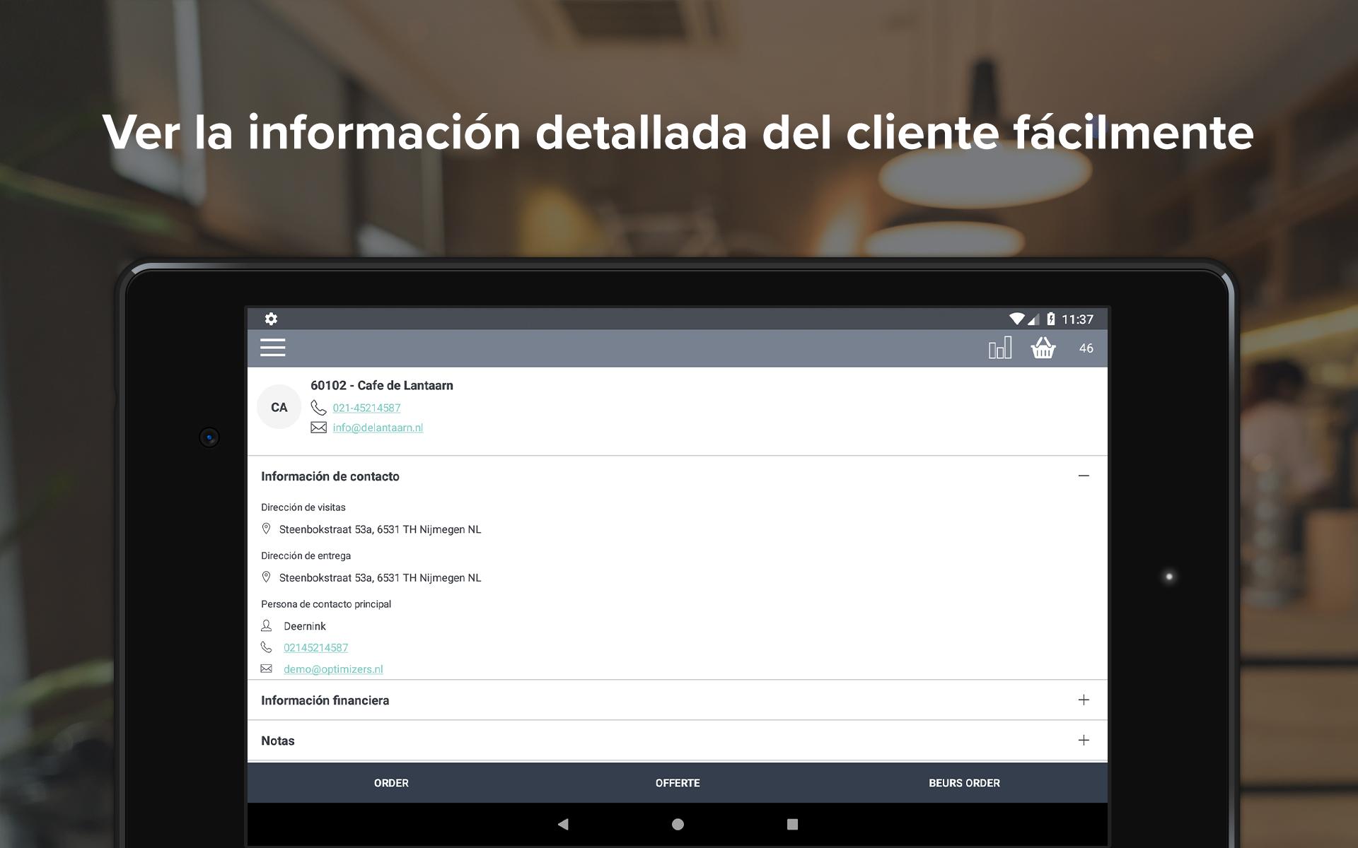
Task: Tap the Android home button
Action: [678, 824]
